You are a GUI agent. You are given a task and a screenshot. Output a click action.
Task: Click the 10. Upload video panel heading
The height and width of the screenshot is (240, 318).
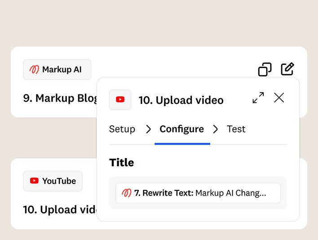click(x=181, y=100)
